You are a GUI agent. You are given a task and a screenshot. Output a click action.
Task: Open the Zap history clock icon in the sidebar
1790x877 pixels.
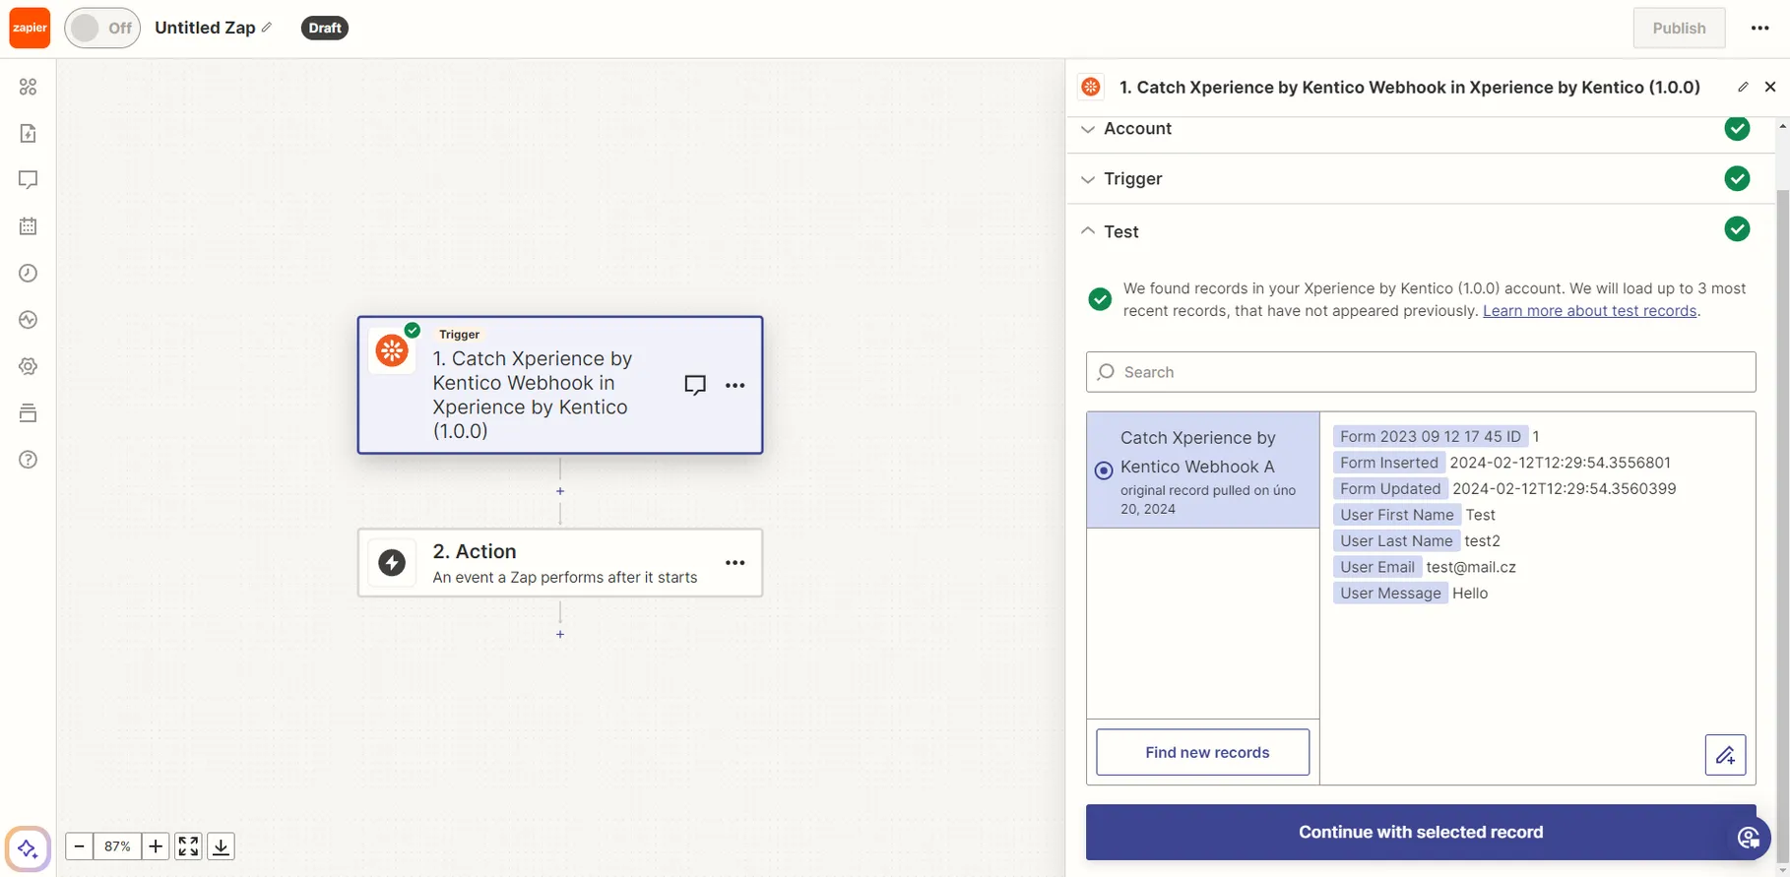28,273
